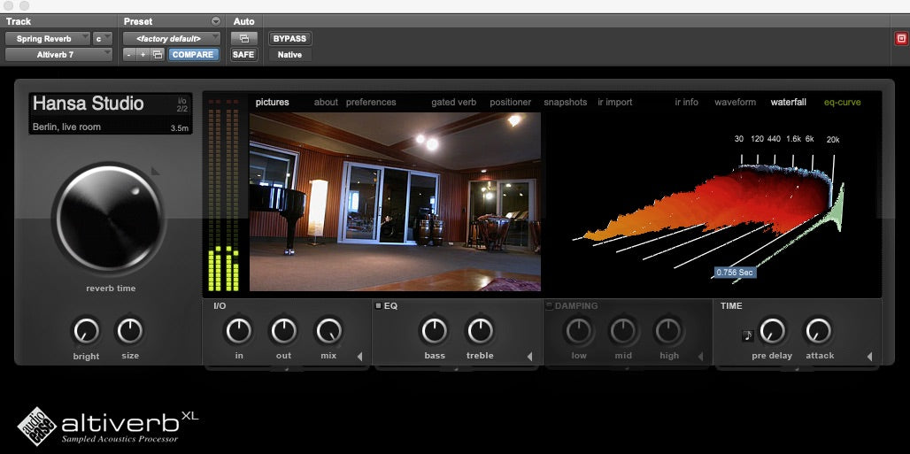910x454 pixels.
Task: Toggle plug-in BYPASS
Action: tap(289, 39)
